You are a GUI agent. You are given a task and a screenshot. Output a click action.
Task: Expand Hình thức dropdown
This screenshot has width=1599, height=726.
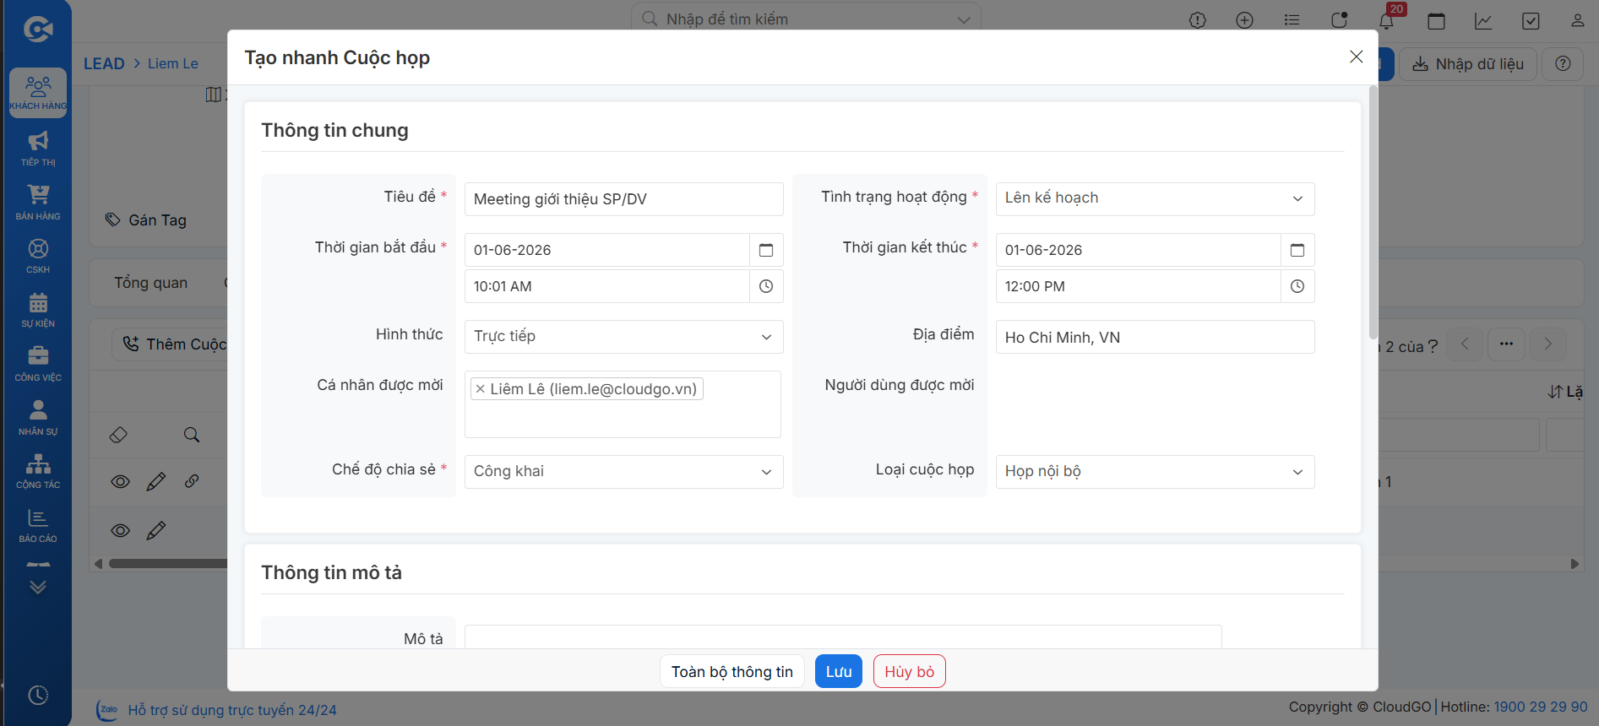pos(623,336)
